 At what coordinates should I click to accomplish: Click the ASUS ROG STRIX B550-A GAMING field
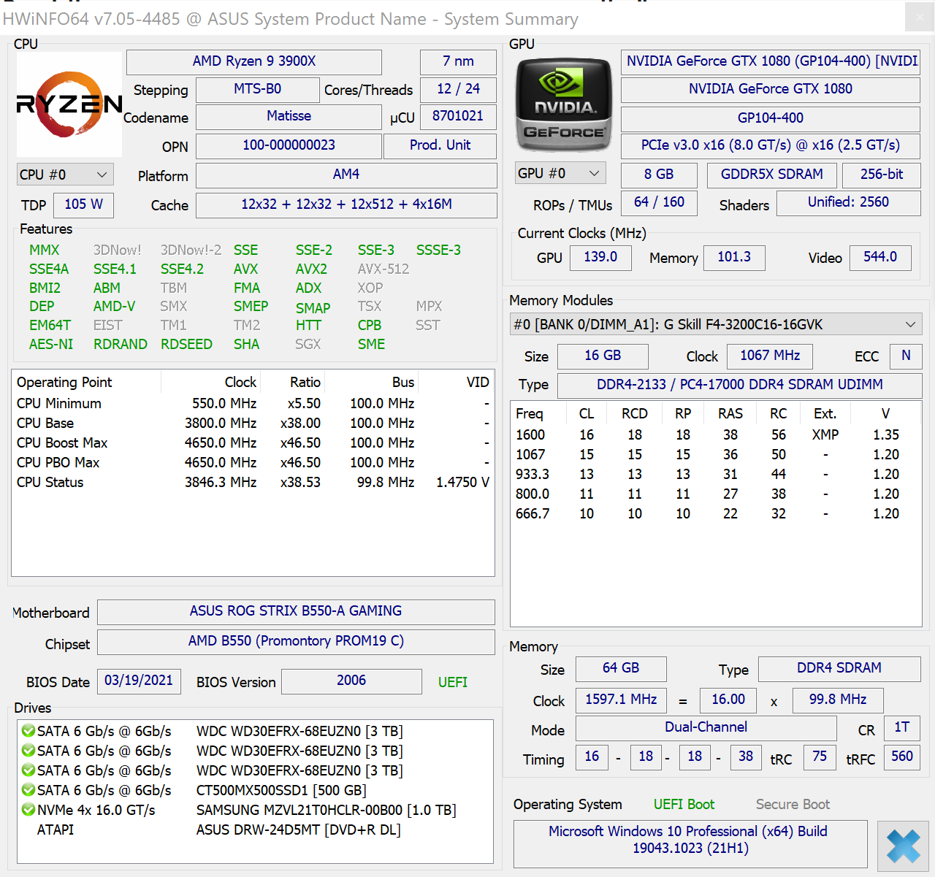pyautogui.click(x=296, y=611)
